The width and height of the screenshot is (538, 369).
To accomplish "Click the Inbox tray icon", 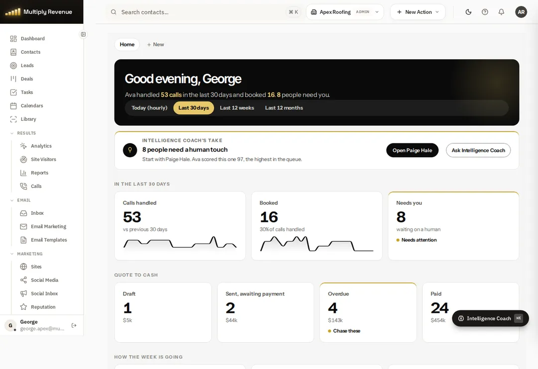I will [x=23, y=213].
